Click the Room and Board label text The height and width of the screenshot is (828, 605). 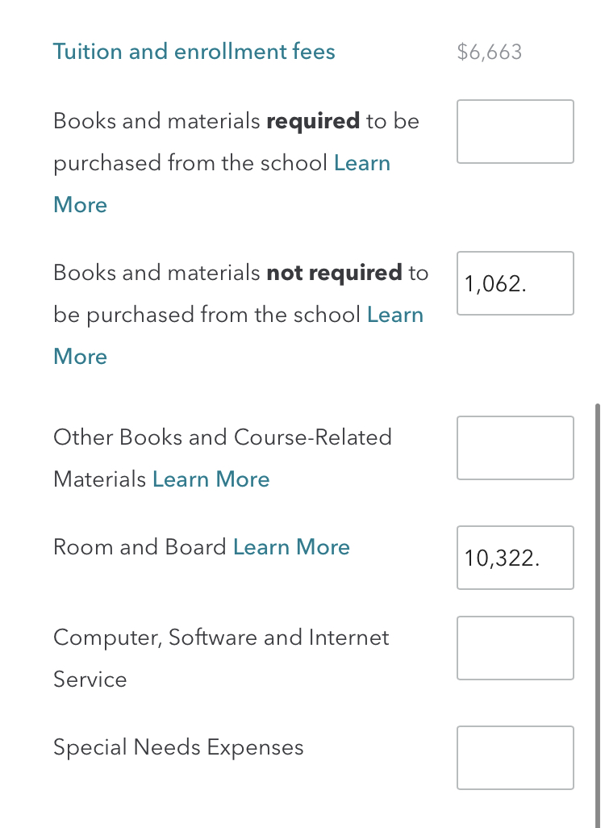coord(140,548)
